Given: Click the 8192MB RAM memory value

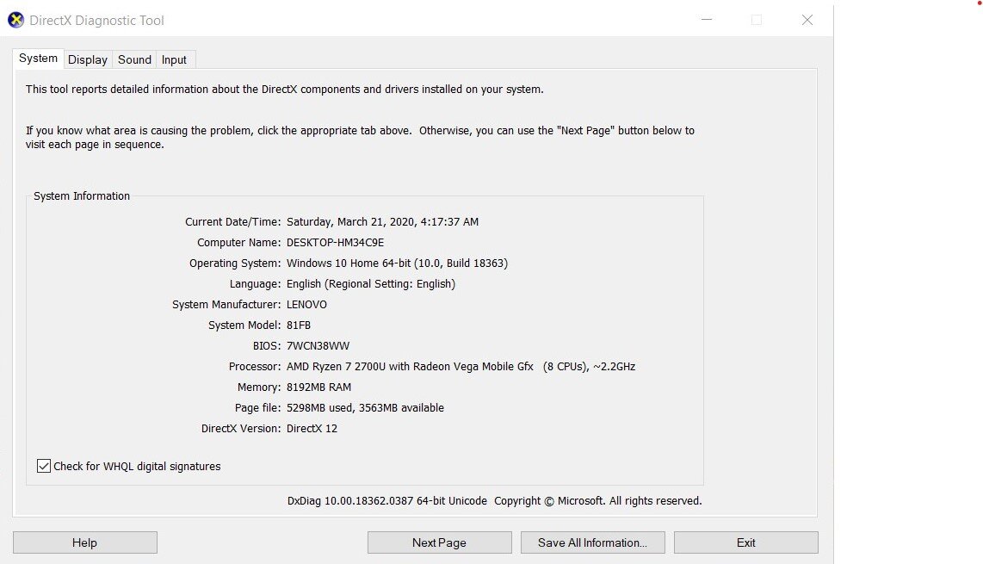Looking at the screenshot, I should (318, 387).
